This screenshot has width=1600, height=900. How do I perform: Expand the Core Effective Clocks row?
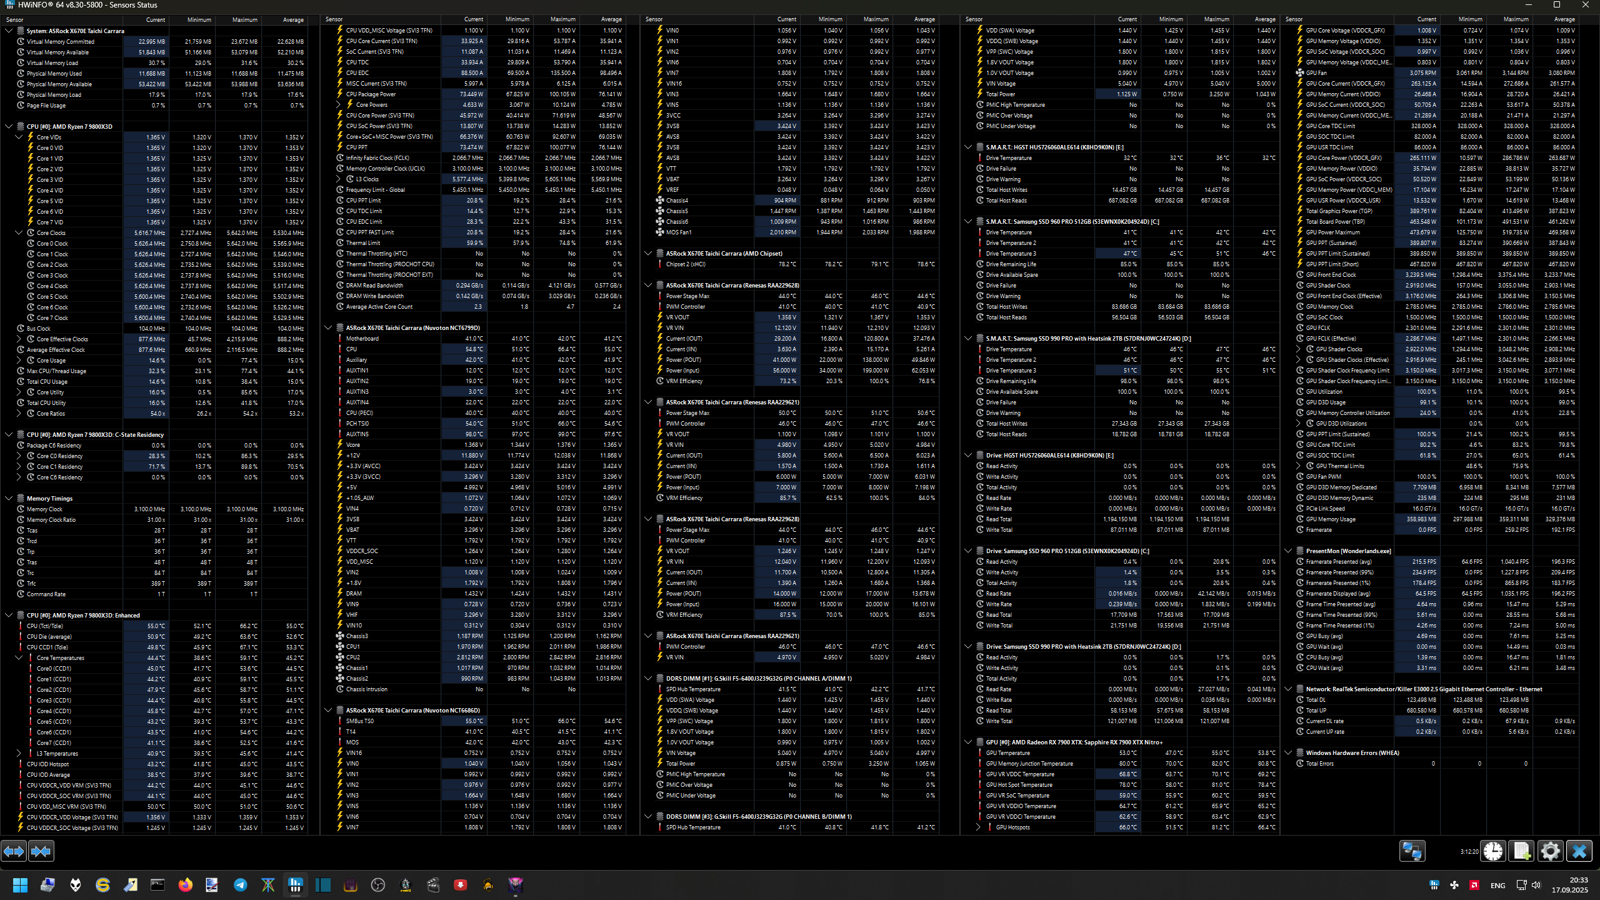click(19, 339)
